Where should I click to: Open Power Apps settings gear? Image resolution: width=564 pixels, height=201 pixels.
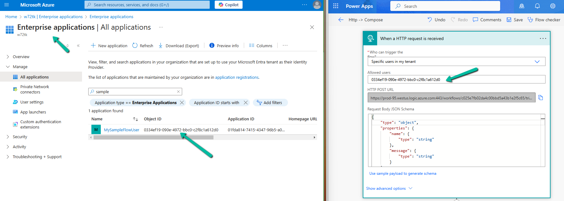pyautogui.click(x=553, y=6)
